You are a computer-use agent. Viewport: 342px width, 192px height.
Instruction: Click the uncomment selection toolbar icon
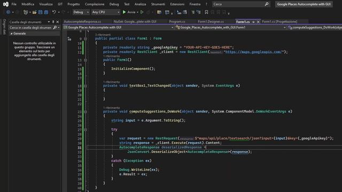coord(198,12)
